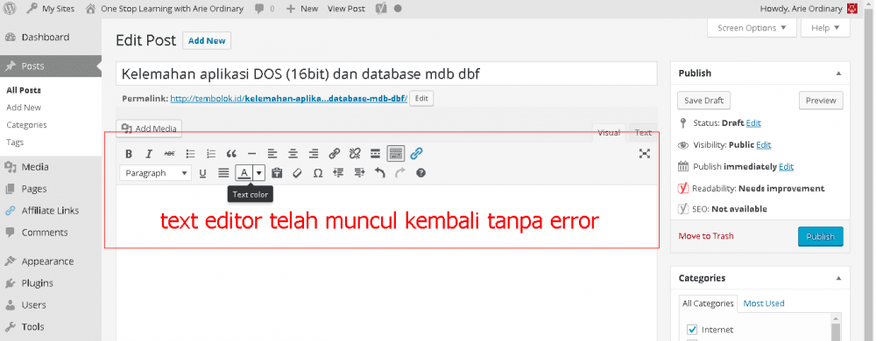Click in the post title field
Image resolution: width=876 pixels, height=341 pixels.
[x=386, y=73]
